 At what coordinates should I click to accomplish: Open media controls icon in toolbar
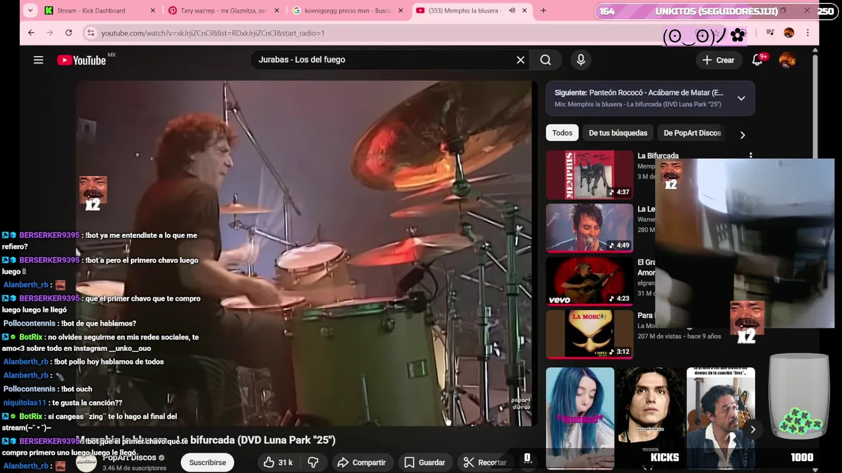770,33
